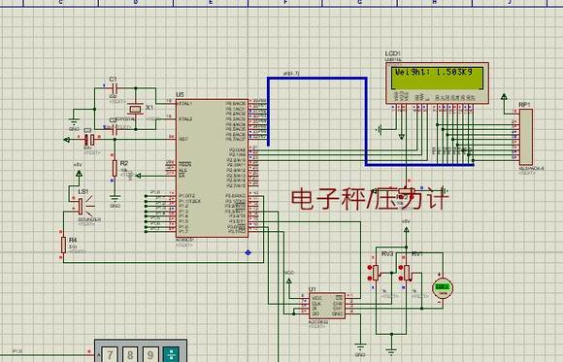Click the keypad divide key
Screen dimensions: 563x362
tap(171, 354)
